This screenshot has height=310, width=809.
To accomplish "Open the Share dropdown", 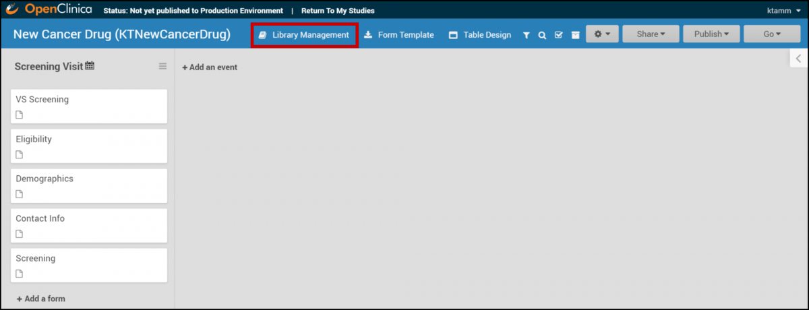I will click(x=651, y=34).
